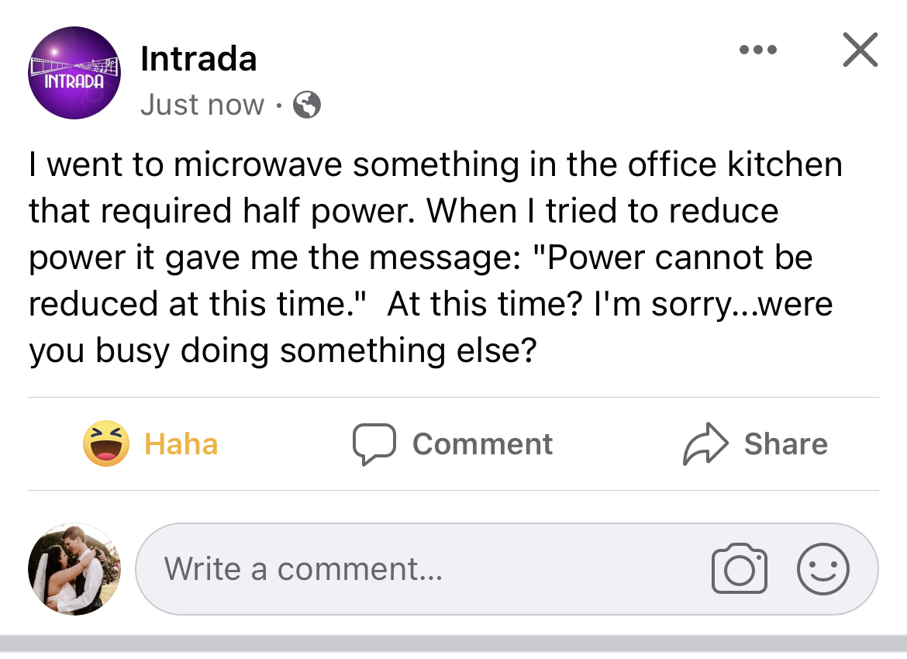The image size is (907, 659).
Task: Open the smiley emoji picker icon
Action: (x=823, y=570)
